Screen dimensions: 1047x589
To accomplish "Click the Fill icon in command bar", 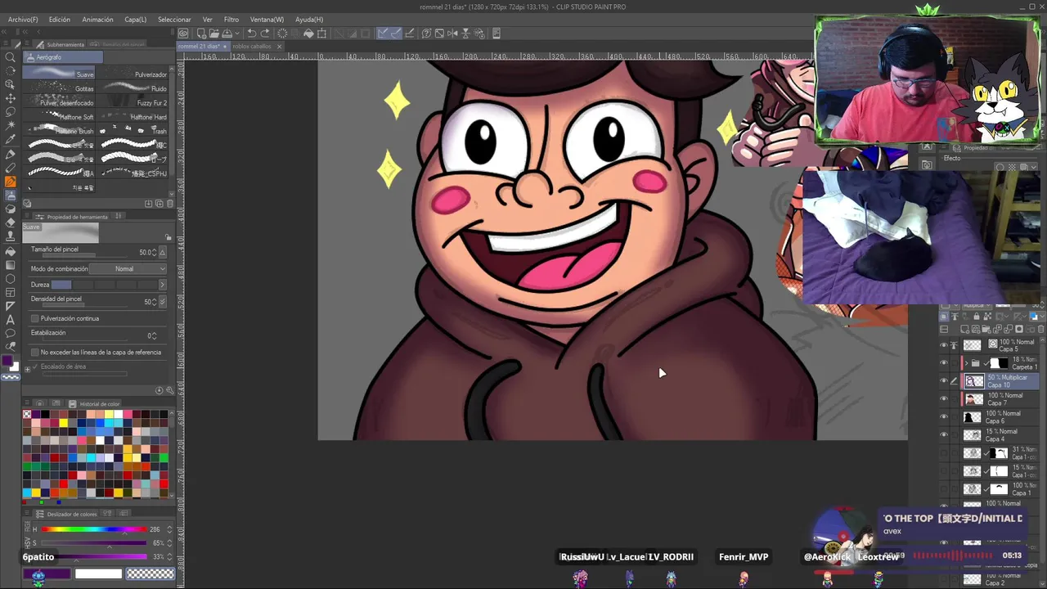I will (x=308, y=34).
